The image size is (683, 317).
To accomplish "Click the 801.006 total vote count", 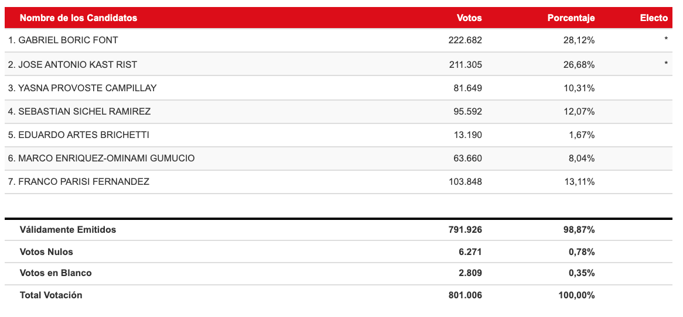I will pos(465,295).
